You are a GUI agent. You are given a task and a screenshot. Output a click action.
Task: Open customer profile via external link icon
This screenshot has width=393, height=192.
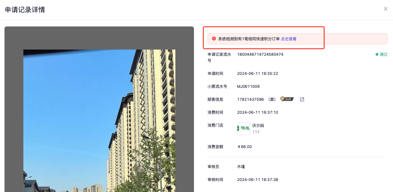[302, 99]
